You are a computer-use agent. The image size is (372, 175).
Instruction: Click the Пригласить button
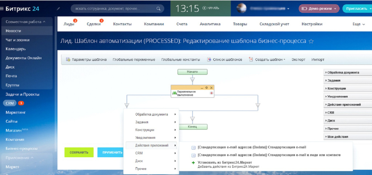click(357, 8)
